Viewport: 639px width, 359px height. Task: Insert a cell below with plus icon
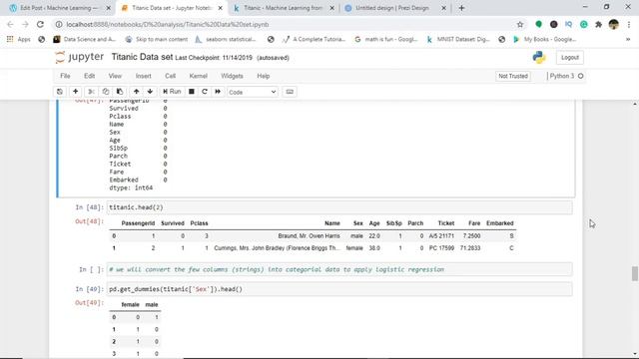pyautogui.click(x=76, y=92)
